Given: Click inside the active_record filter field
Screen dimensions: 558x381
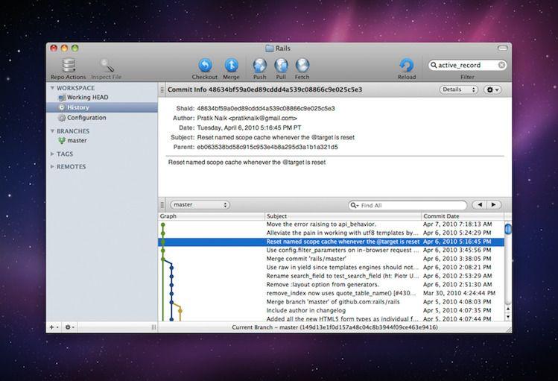Looking at the screenshot, I should (x=467, y=65).
